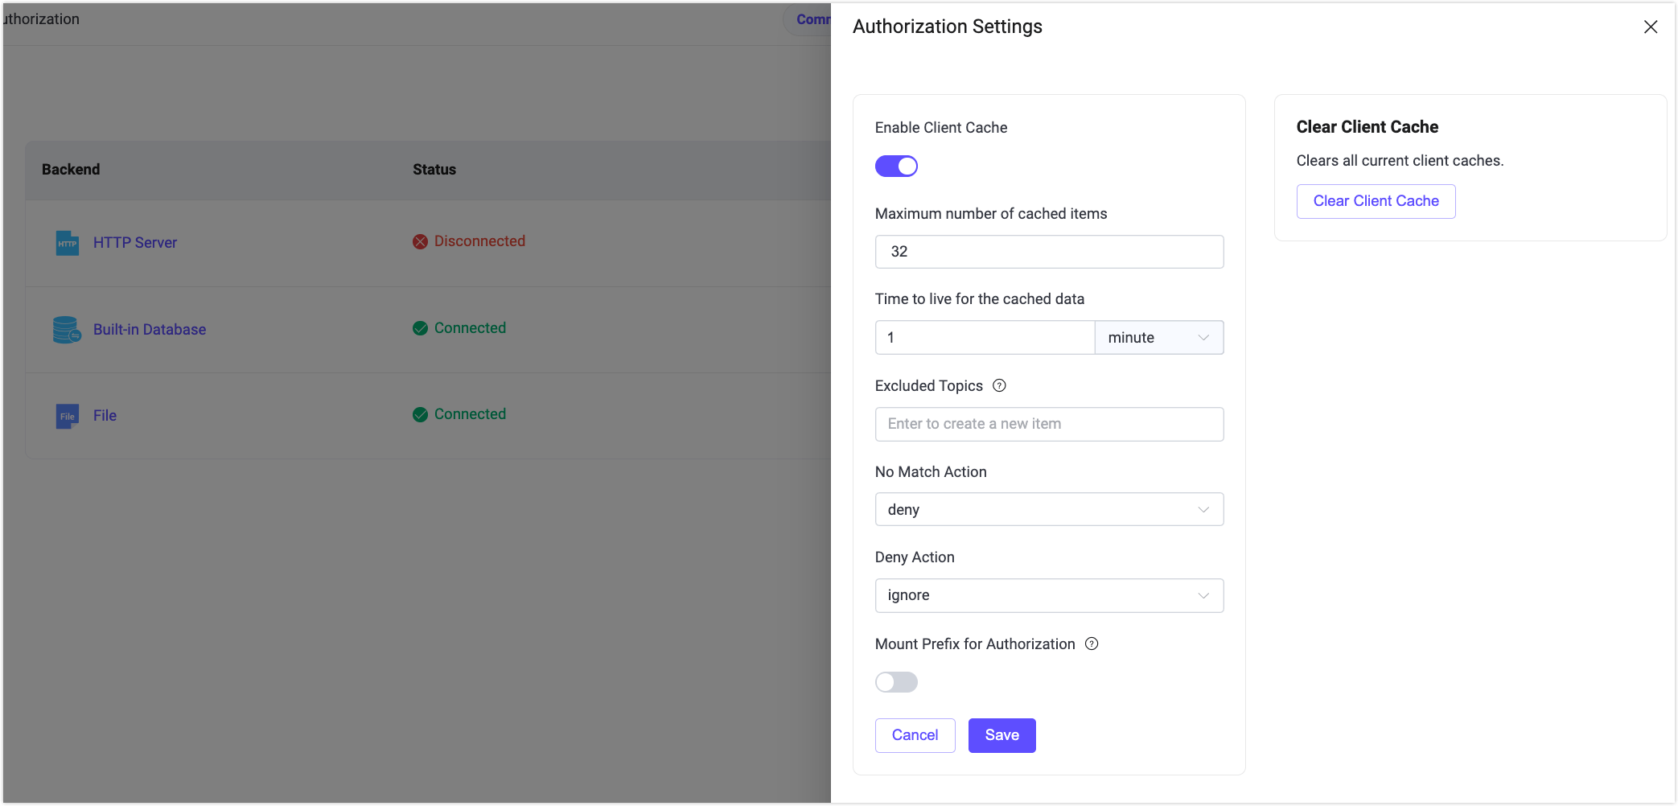Click the Save button
Screen dimensions: 1678x806
click(x=1001, y=735)
